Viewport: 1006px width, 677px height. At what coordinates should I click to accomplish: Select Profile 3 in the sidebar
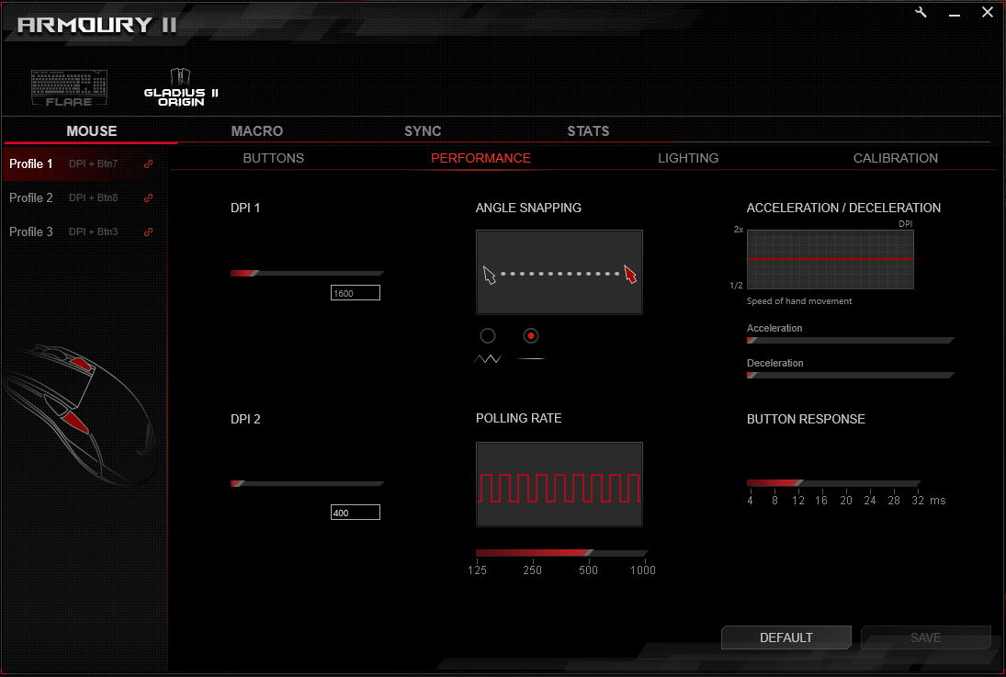point(85,231)
